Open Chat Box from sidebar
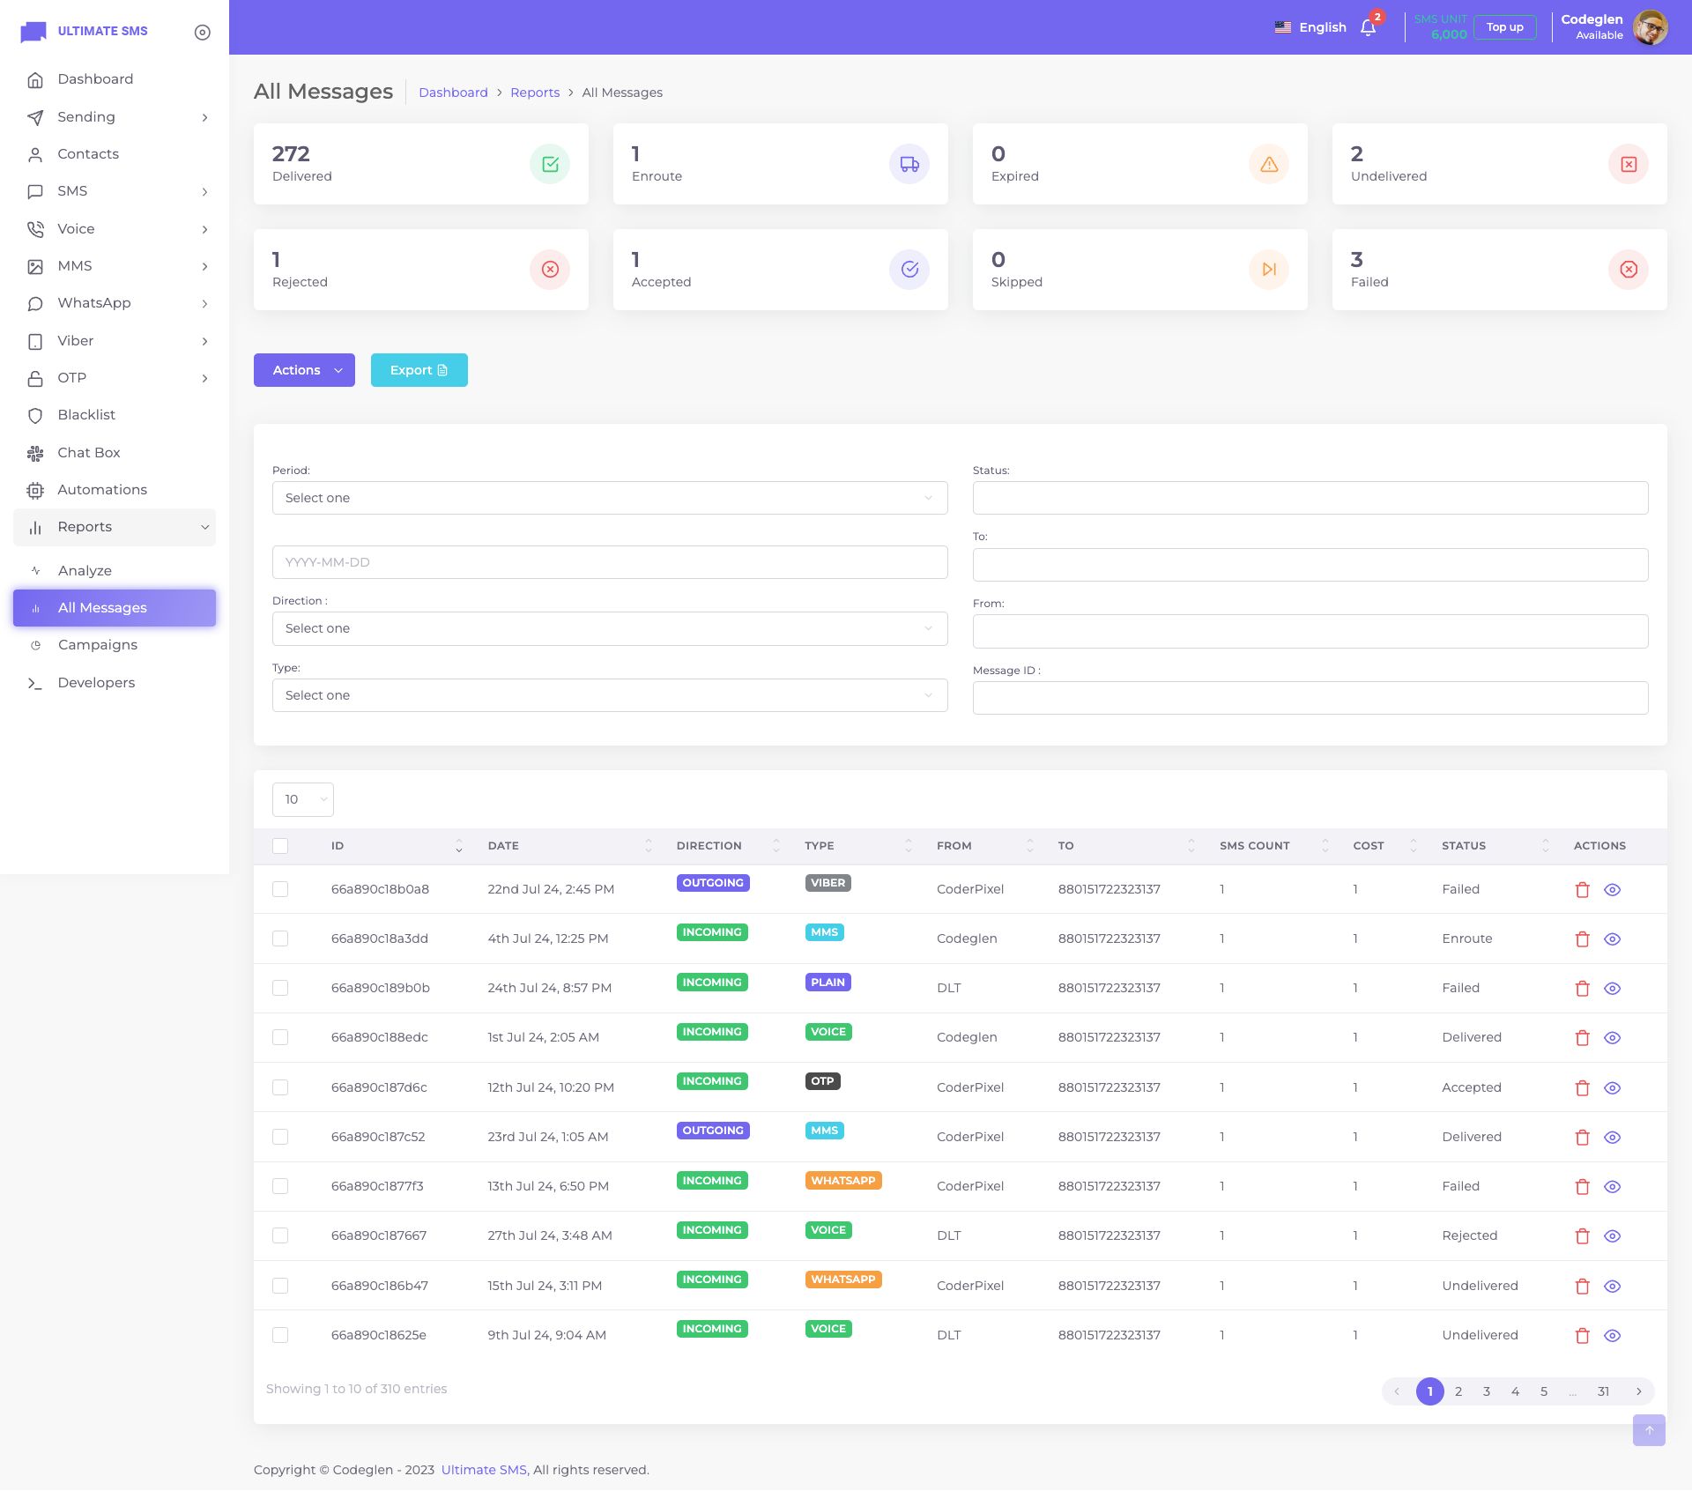This screenshot has width=1692, height=1491. point(88,452)
